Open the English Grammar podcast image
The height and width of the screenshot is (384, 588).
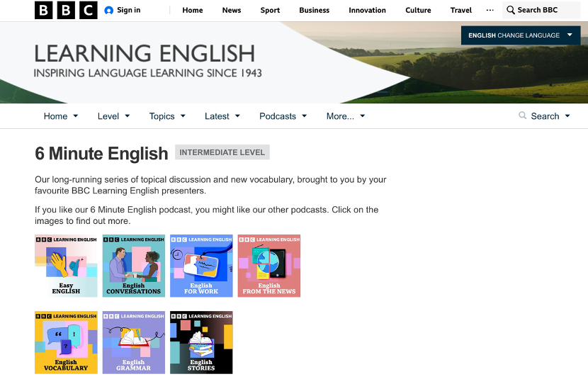pyautogui.click(x=134, y=342)
